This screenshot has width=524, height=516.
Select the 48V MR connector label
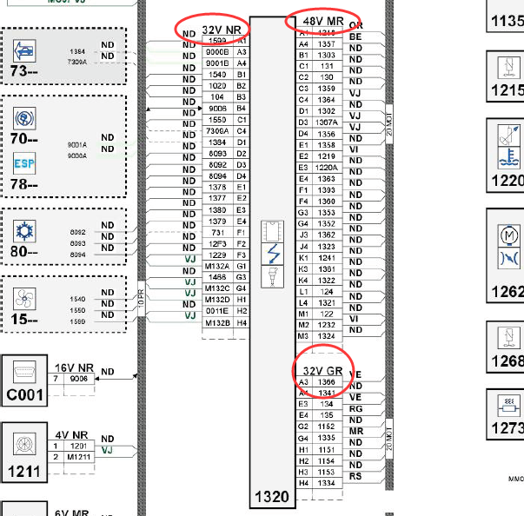[x=323, y=22]
